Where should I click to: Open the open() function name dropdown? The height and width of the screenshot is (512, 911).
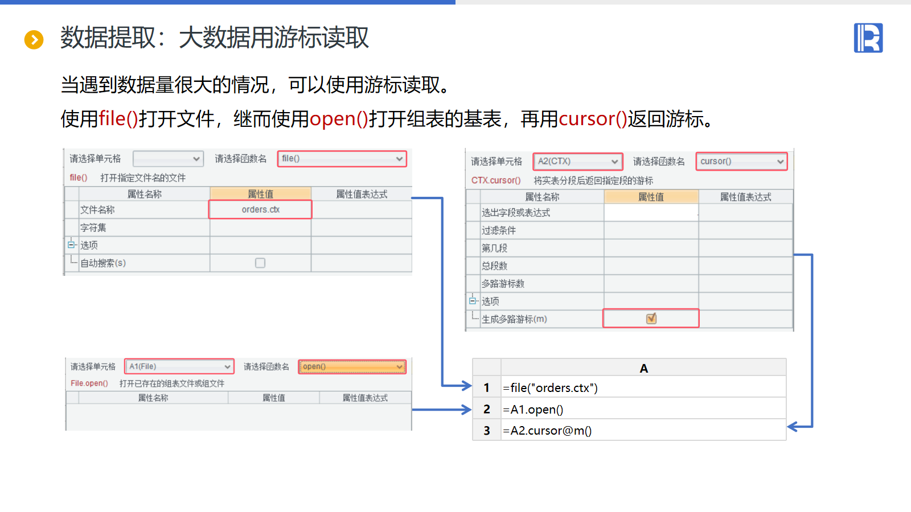[352, 366]
